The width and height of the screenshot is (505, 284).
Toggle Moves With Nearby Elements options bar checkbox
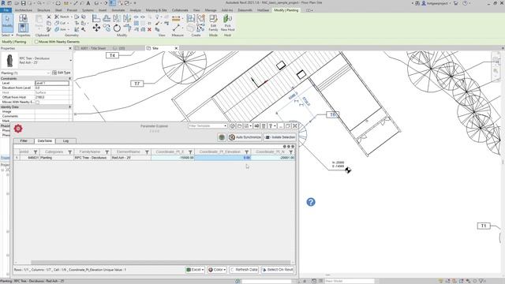coord(36,42)
